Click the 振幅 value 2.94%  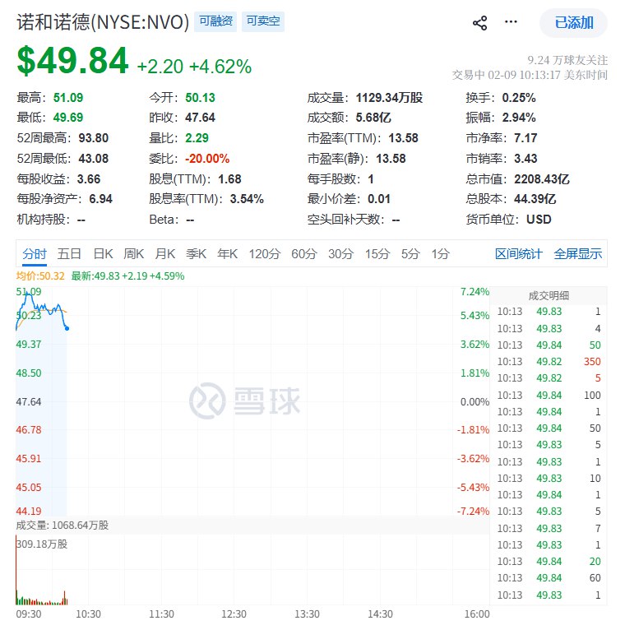tap(519, 118)
